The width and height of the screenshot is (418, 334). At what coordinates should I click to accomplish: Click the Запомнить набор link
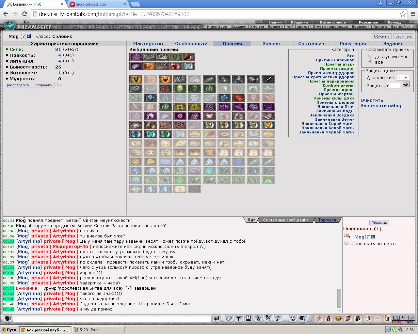coord(381,105)
